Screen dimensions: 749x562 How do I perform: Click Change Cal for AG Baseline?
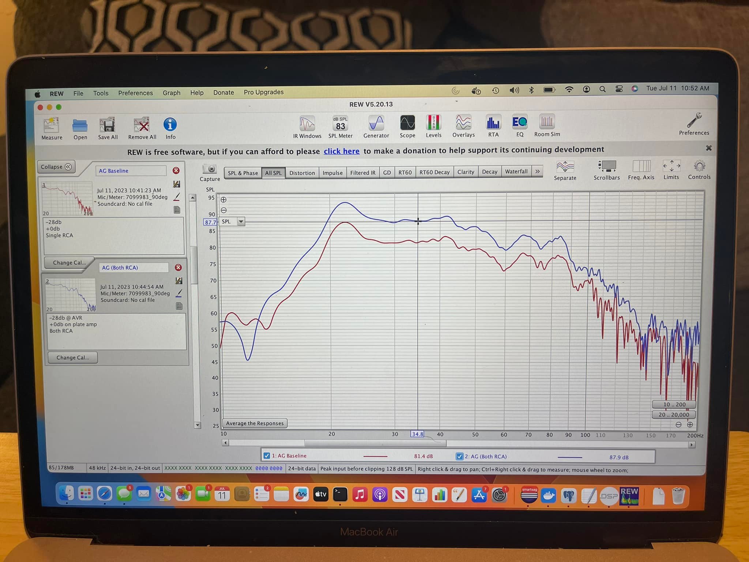[69, 263]
